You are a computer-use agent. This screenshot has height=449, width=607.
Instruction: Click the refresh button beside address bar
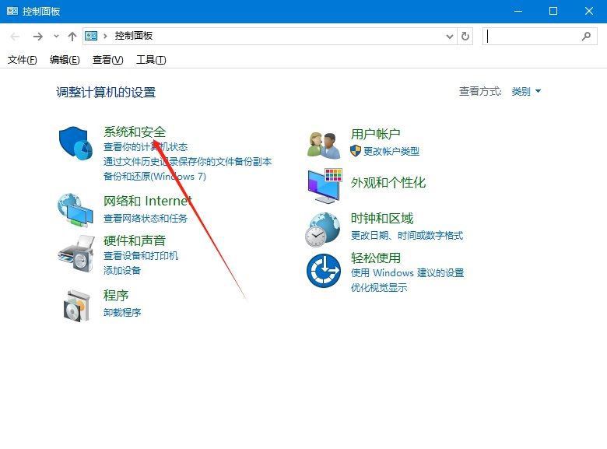[465, 36]
